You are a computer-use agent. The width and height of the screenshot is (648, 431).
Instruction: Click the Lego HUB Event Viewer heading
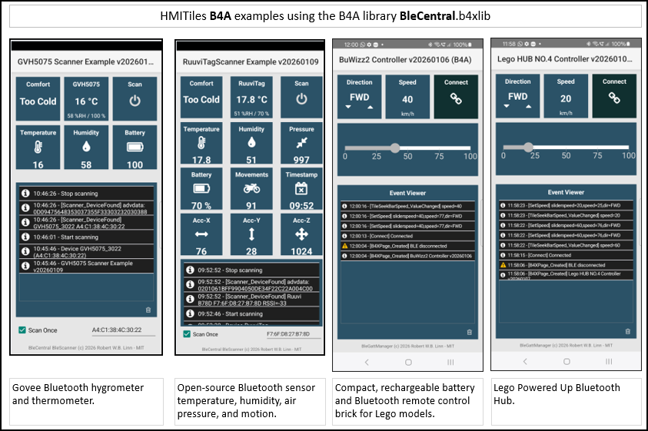(566, 192)
